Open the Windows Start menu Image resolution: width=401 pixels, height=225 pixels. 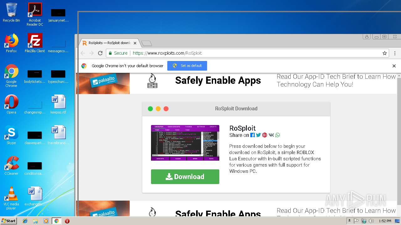(x=8, y=221)
